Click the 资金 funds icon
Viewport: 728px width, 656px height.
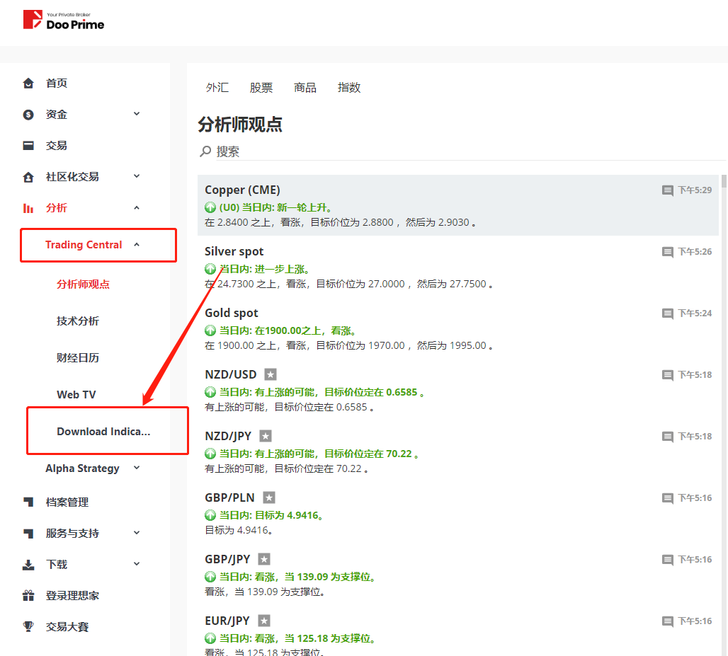pos(28,114)
